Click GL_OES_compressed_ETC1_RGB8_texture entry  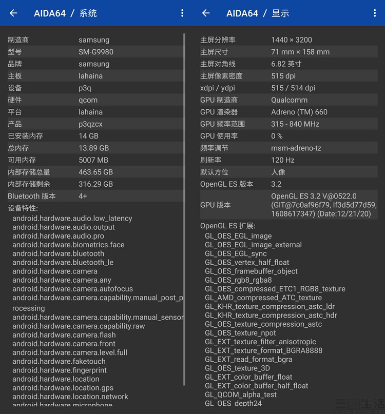coord(275,289)
